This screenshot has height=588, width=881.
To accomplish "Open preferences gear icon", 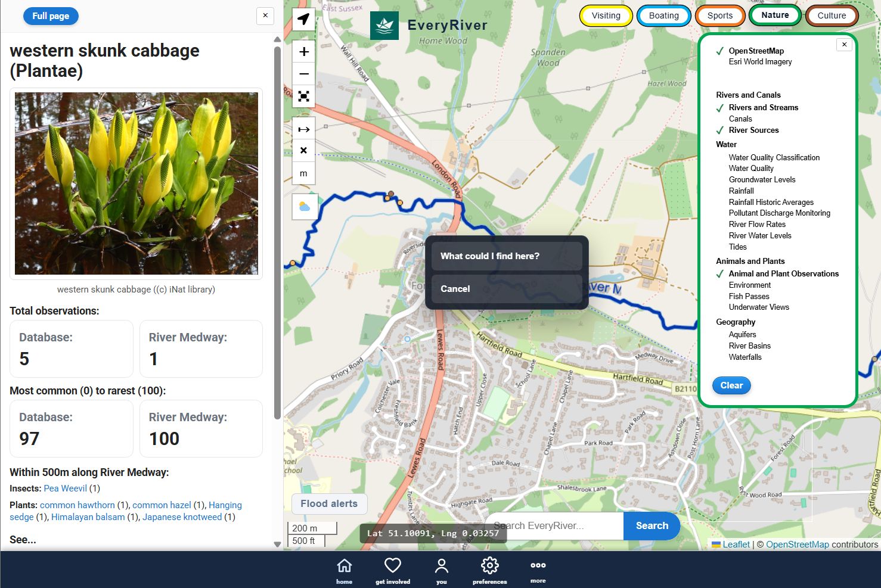I will click(x=489, y=570).
